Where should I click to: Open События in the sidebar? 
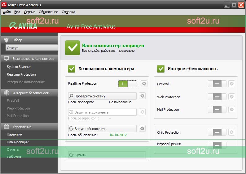point(14,157)
